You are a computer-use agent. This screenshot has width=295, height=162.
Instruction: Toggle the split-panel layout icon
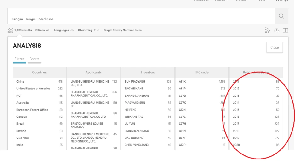[x=286, y=30]
